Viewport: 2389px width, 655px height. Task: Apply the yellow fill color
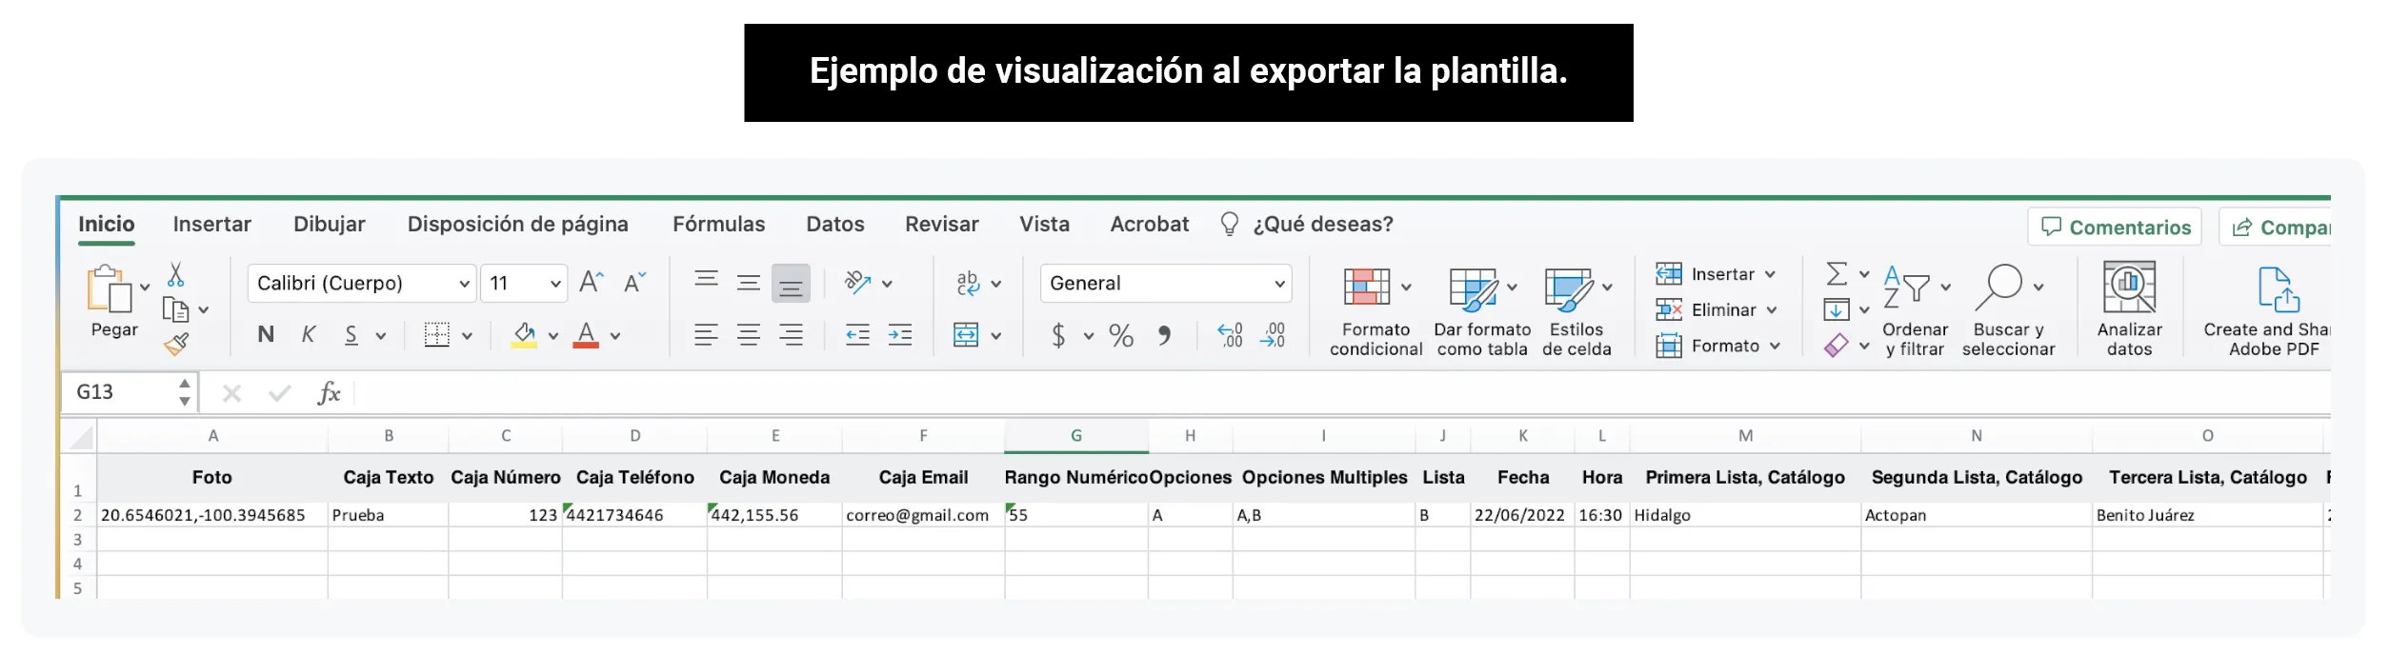coord(524,335)
